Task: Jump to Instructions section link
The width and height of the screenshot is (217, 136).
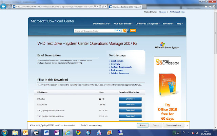Action: 117,70
